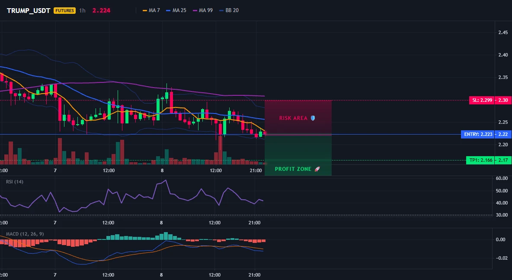The height and width of the screenshot is (280, 512).
Task: Click the 30.00 RSI axis label
Action: (502, 215)
